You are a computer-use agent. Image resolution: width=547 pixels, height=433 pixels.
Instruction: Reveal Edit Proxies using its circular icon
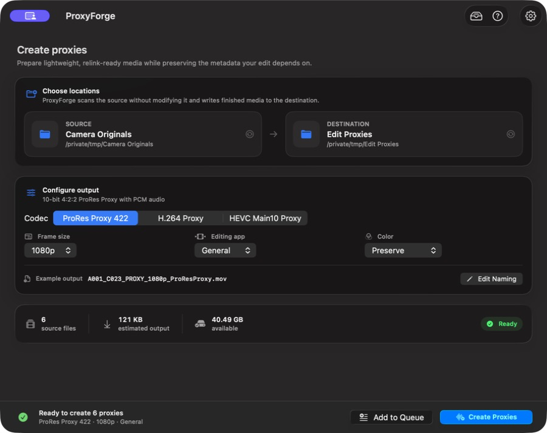tap(511, 134)
